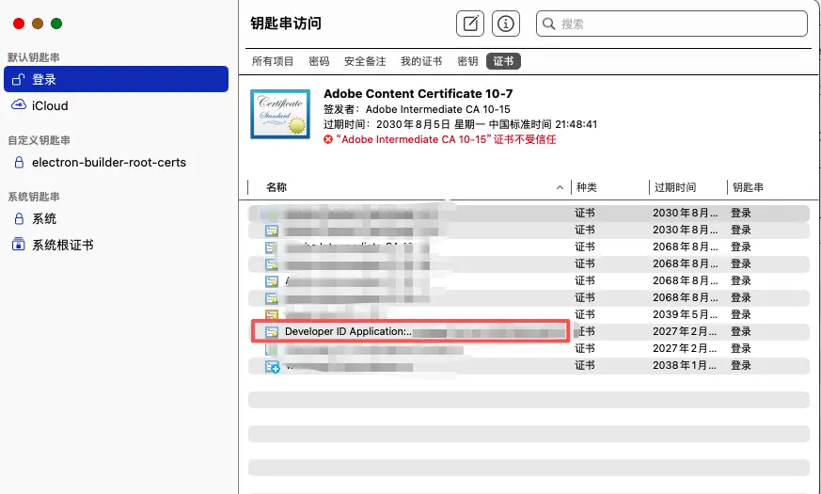Click the lock icon beside 系统

(x=19, y=218)
